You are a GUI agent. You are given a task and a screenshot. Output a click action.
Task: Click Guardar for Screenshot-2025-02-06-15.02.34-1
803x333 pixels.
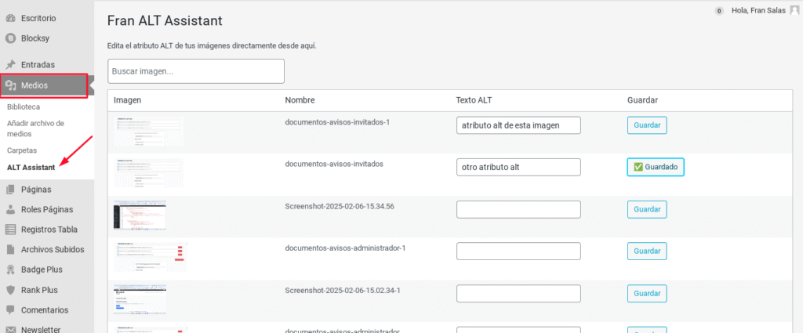pyautogui.click(x=647, y=293)
